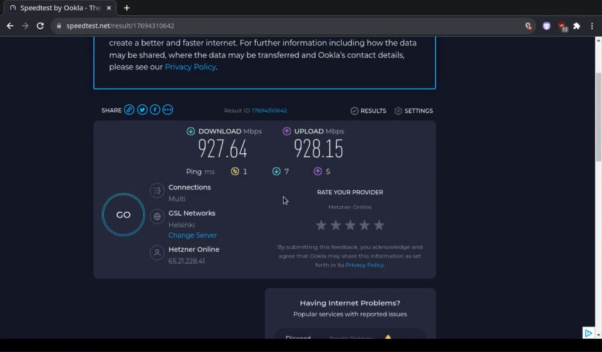Screen dimensions: 602x352
Task: Copy the result link via share icon
Action: (129, 110)
